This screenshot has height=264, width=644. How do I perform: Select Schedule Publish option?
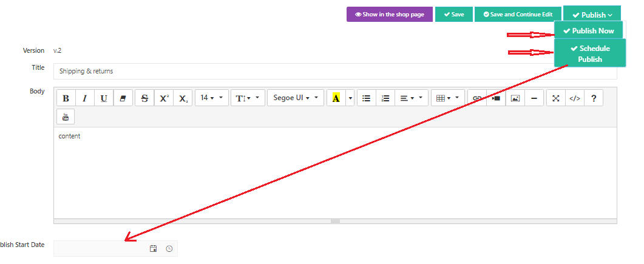tap(590, 53)
